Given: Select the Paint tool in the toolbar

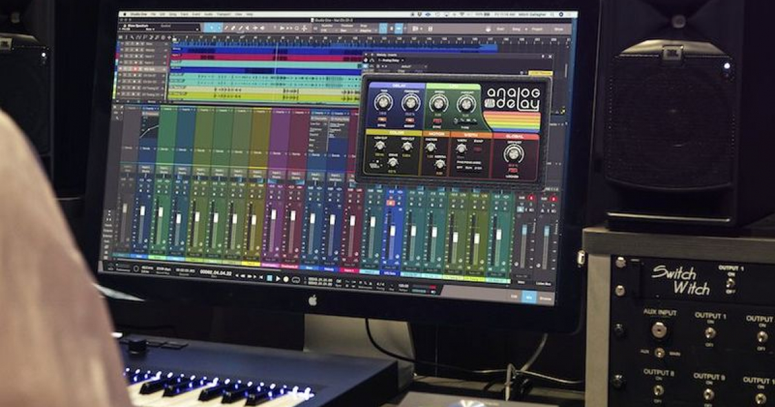Looking at the screenshot, I should coord(255,28).
